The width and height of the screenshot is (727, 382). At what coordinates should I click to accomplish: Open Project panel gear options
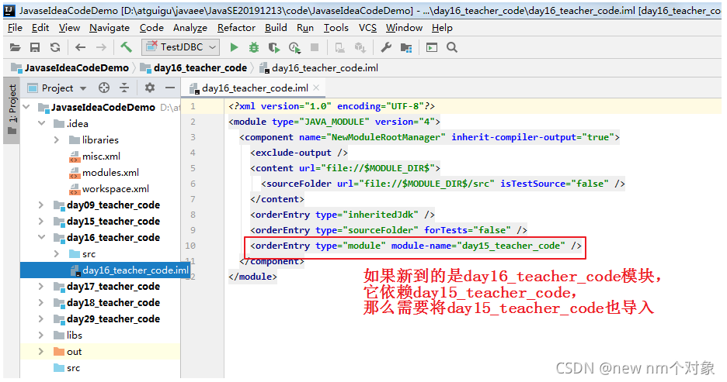[x=149, y=88]
